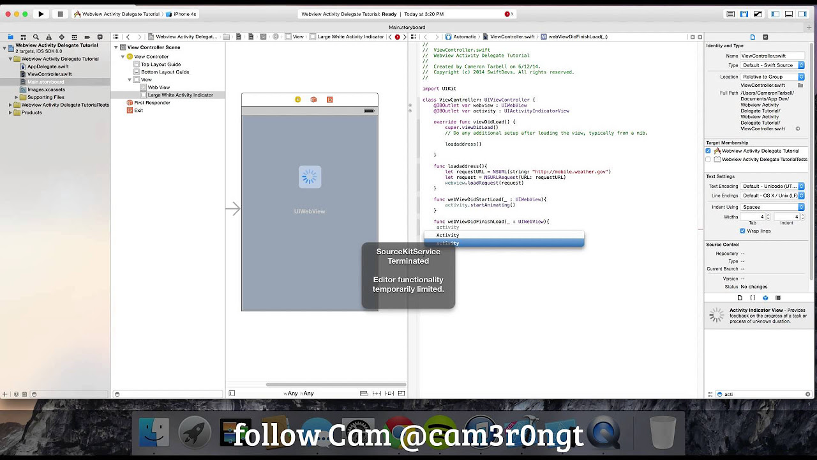Check Webview Activity Delegate Tutorial target membership

pos(708,151)
